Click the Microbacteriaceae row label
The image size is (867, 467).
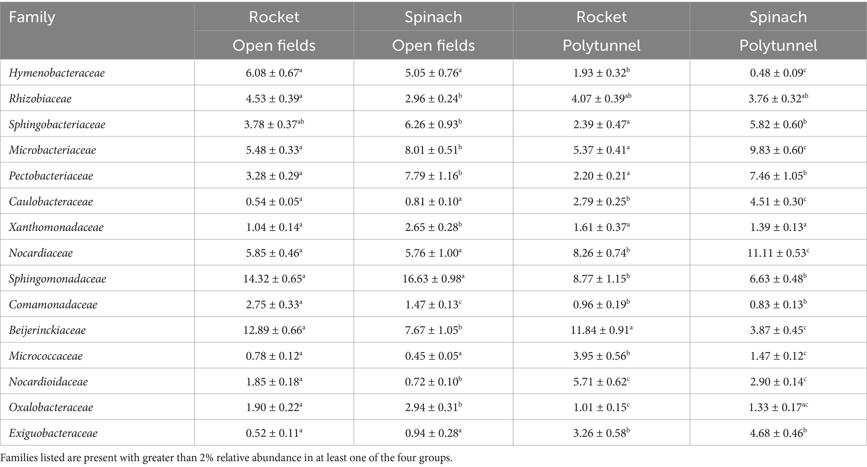52,150
